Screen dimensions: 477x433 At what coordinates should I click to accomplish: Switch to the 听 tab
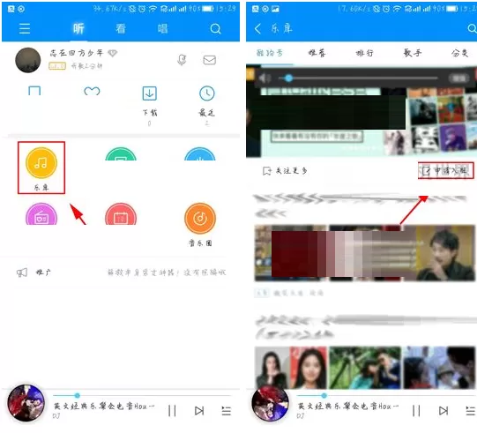pos(78,28)
